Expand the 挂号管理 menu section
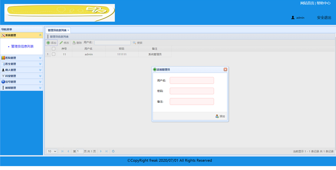This screenshot has height=170, width=336. click(21, 82)
